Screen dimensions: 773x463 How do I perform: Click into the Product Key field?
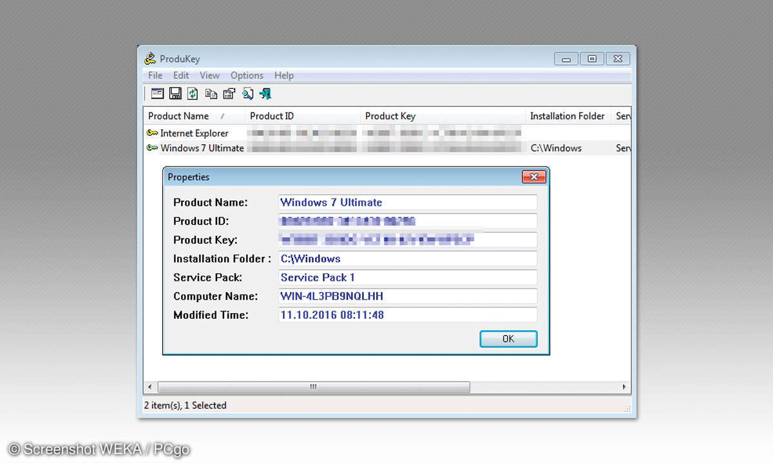coord(407,240)
